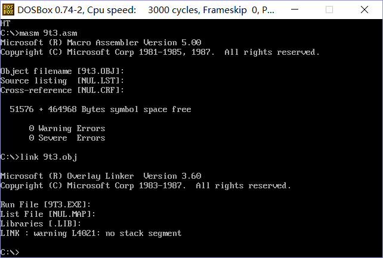Image resolution: width=383 pixels, height=258 pixels.
Task: Click the Source listing [NUL.LST] line
Action: (x=62, y=81)
